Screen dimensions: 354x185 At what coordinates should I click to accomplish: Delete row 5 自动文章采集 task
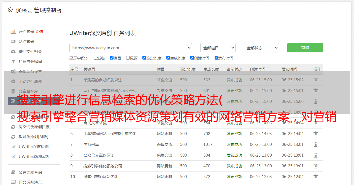pos(315,123)
